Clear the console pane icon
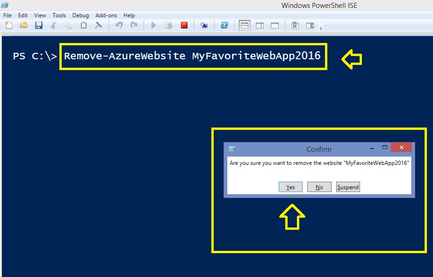Screen dimensions: 433x277 coord(98,25)
